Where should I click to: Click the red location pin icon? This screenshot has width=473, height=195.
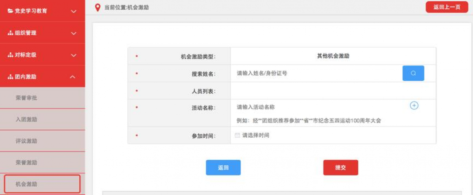tap(97, 7)
